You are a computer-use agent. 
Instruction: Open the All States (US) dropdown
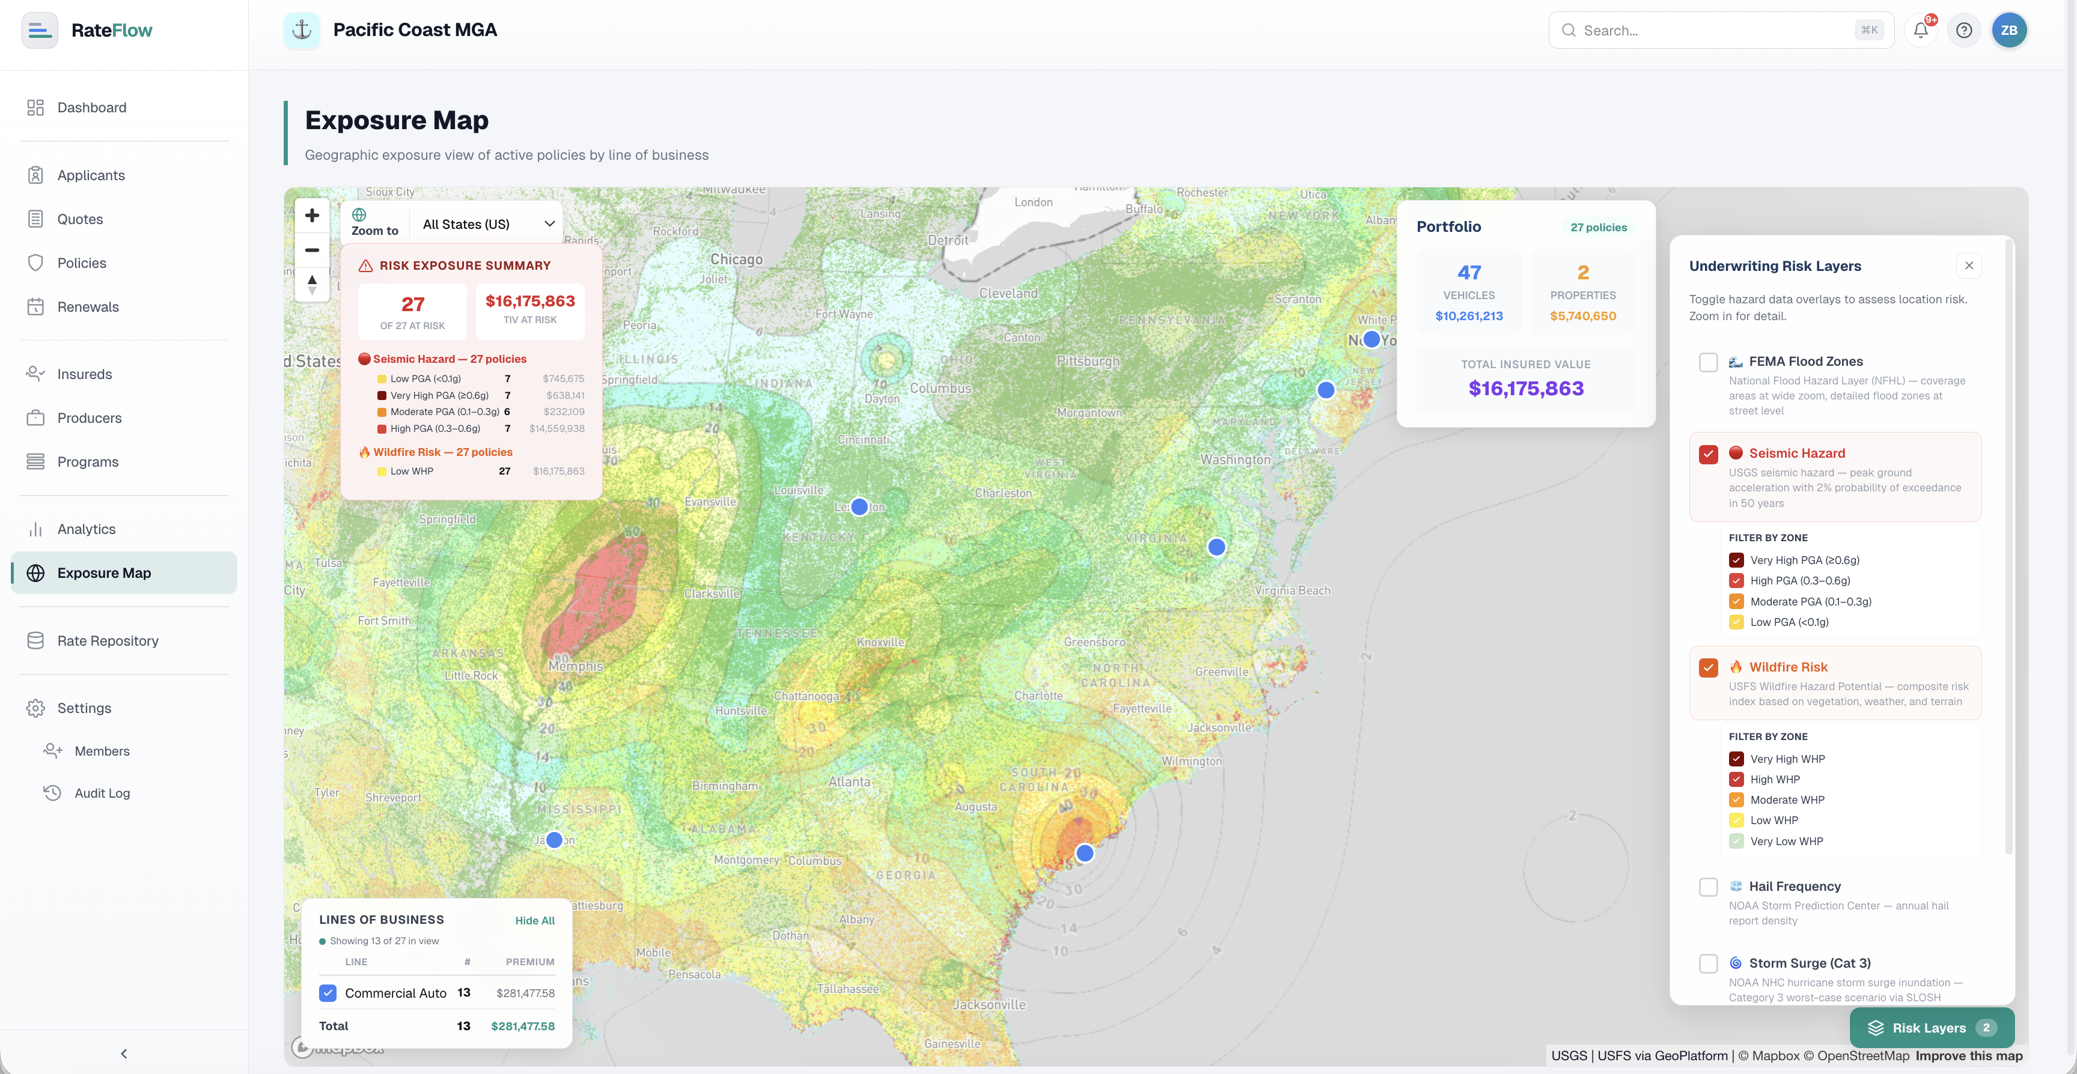[x=488, y=224]
